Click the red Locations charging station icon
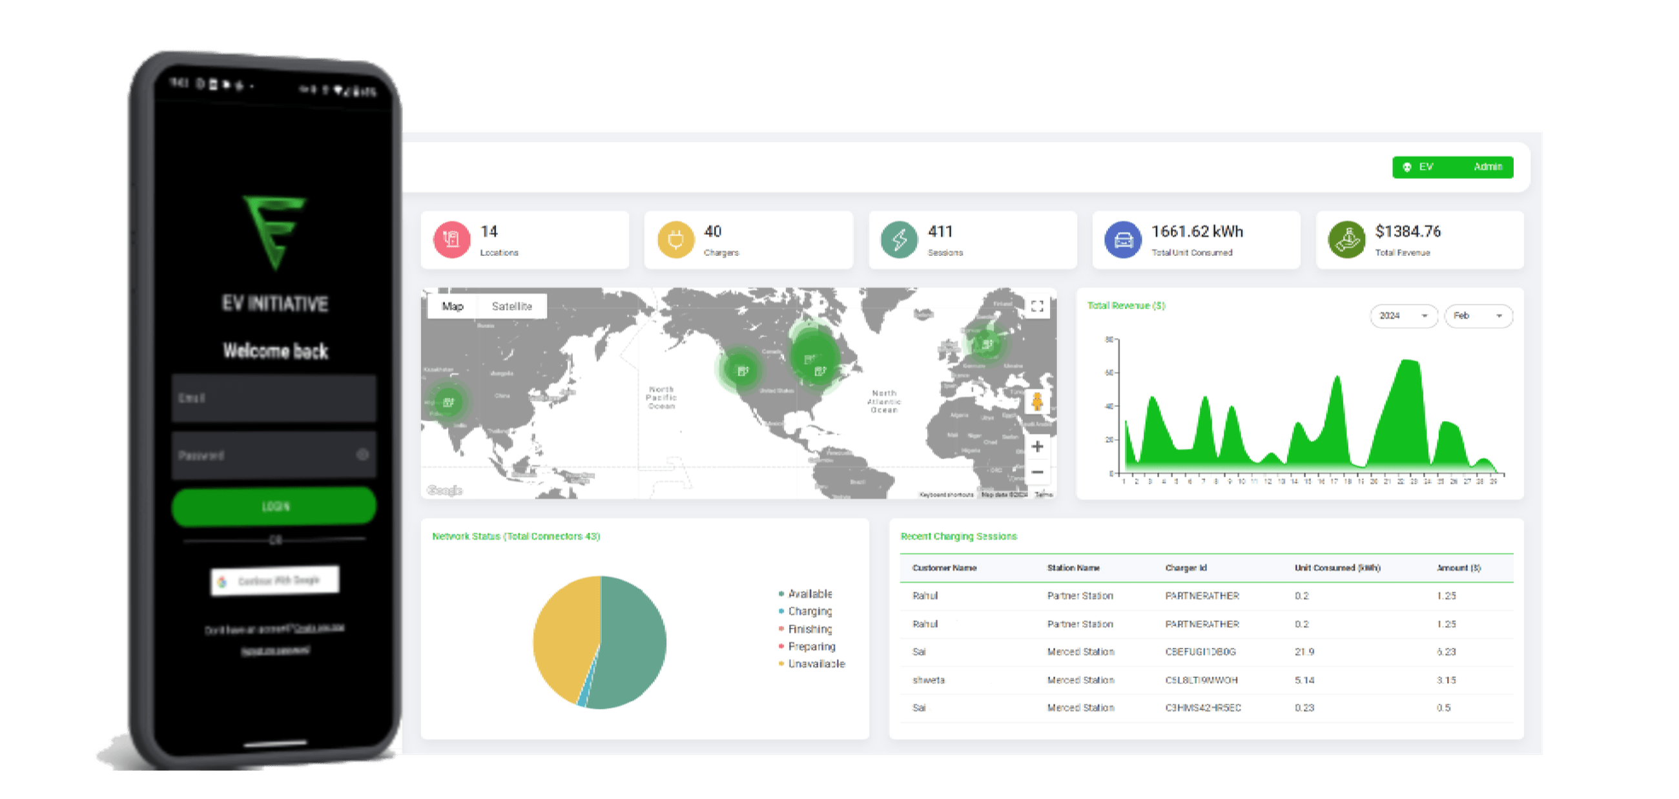 pos(451,240)
